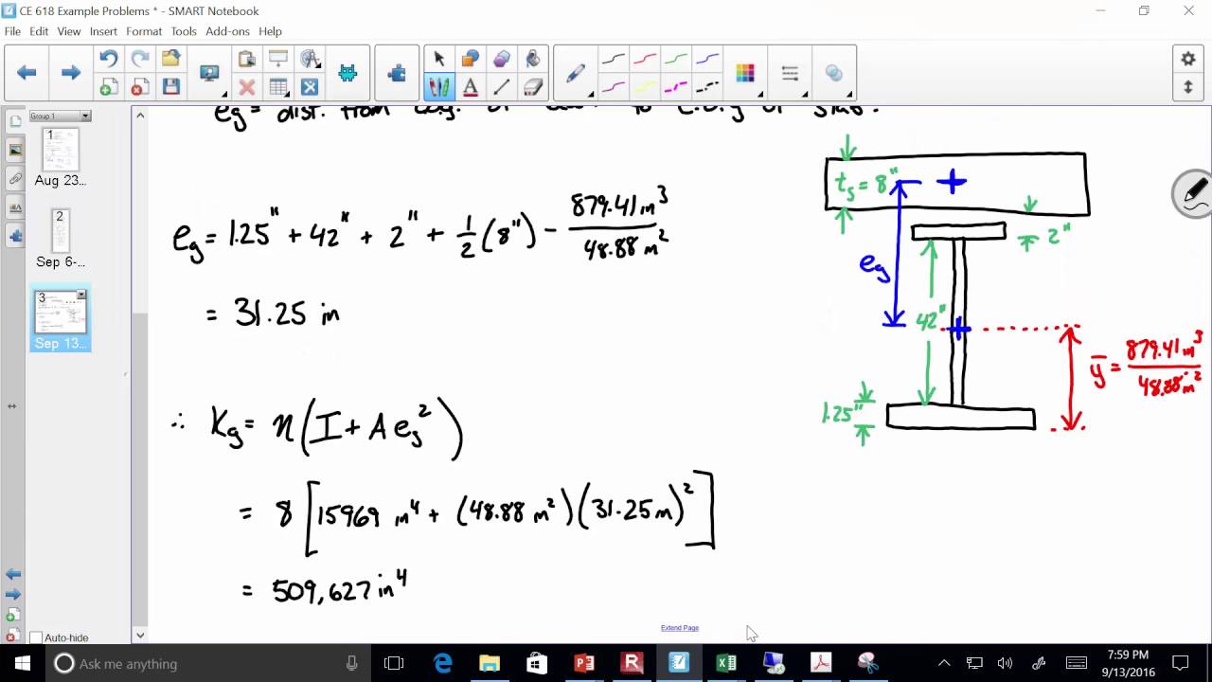Choose the magenta dashed line style
This screenshot has height=682, width=1212.
click(675, 87)
